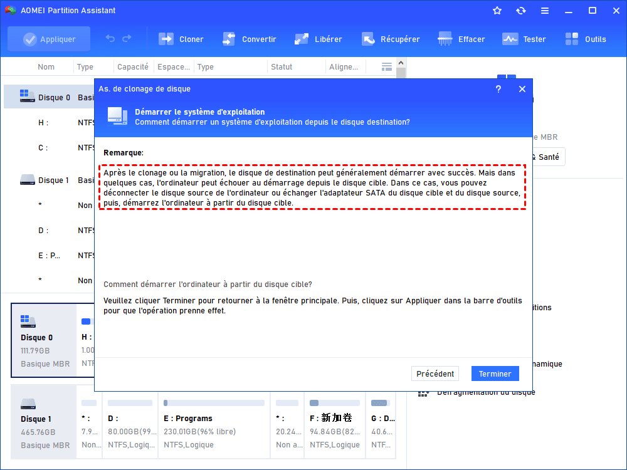Click the Santé button in right panel
This screenshot has height=470, width=627.
coord(548,157)
